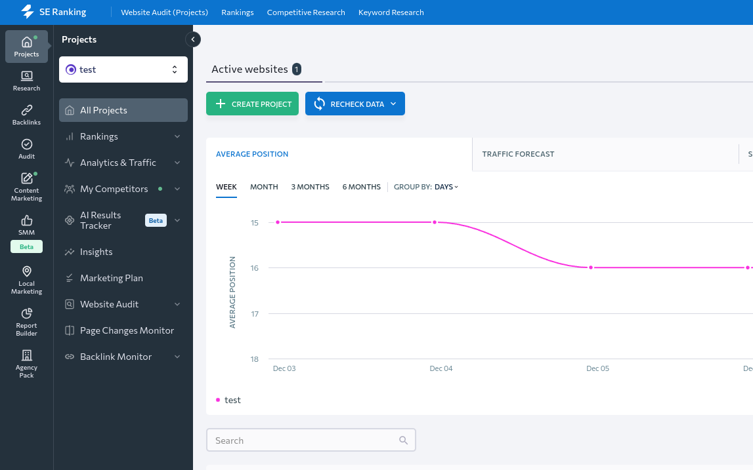This screenshot has height=470, width=753.
Task: Open Content Marketing from the icon rail
Action: [26, 184]
